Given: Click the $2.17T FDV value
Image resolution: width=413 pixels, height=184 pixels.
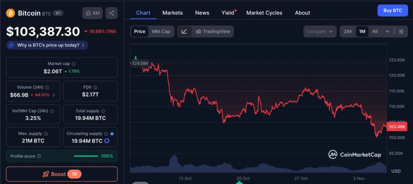Looking at the screenshot, I should pyautogui.click(x=90, y=95).
